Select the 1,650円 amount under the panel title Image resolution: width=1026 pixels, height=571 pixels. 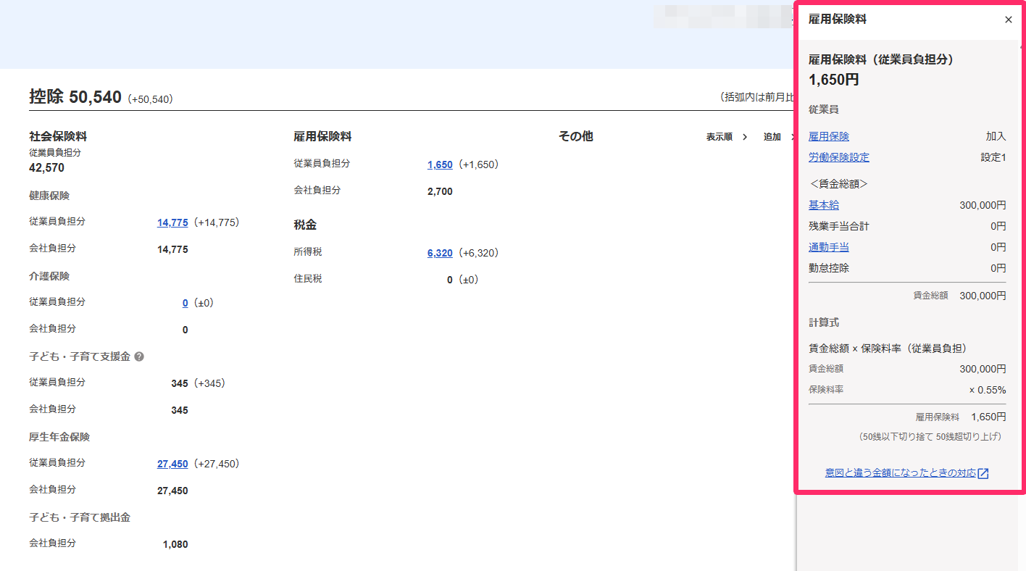(x=834, y=80)
